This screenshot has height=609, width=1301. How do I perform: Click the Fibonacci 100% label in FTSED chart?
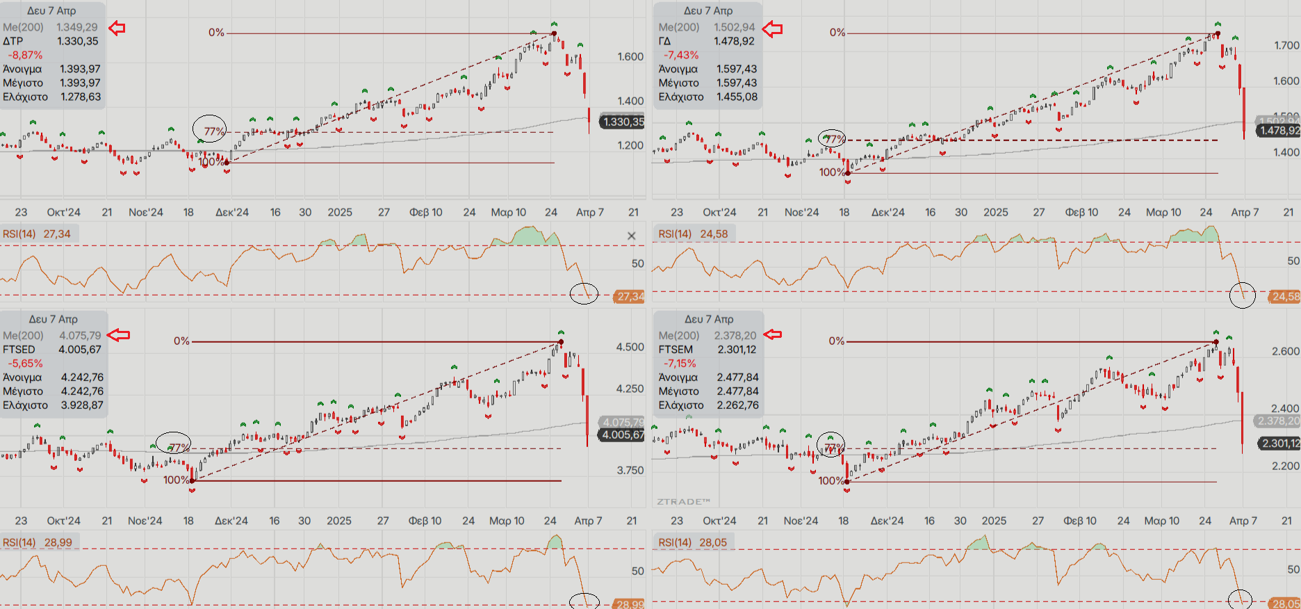(177, 480)
